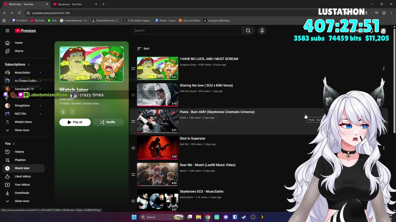Open playlist more options under Watch later
The image size is (396, 222).
pos(72,112)
